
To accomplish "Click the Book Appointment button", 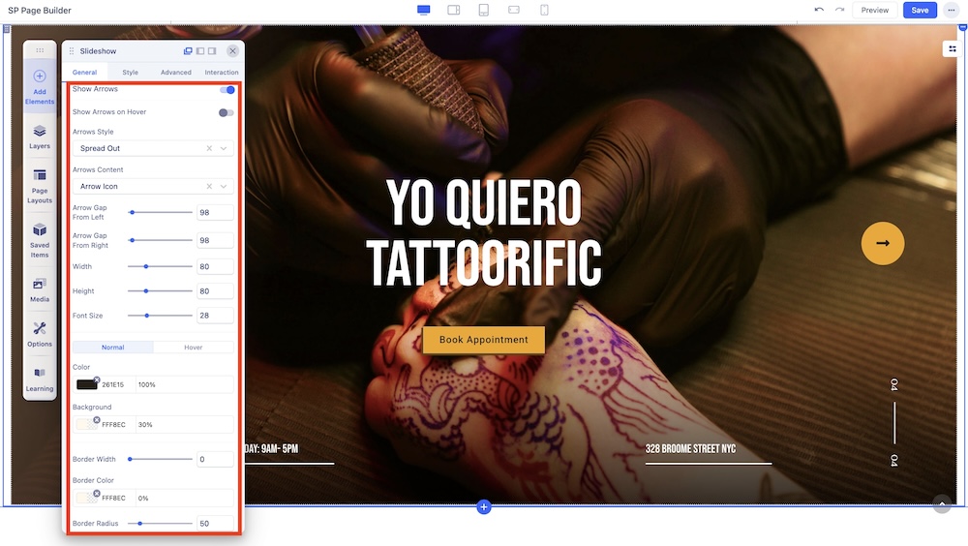I will point(484,340).
